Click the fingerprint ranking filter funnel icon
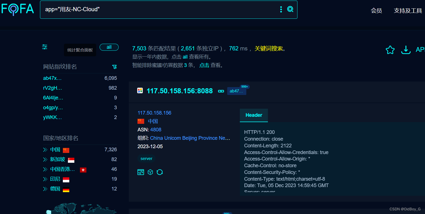The height and width of the screenshot is (214, 425). coord(114,67)
